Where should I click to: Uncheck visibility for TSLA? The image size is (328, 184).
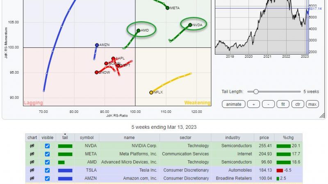47,171
